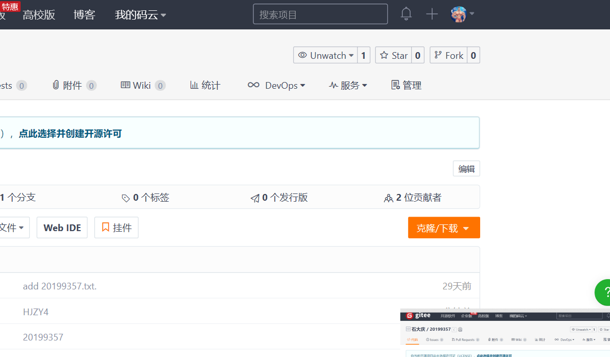Click the statistics bar chart icon

[194, 85]
